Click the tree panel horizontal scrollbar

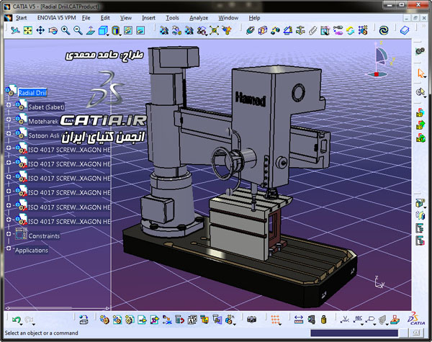coord(58,308)
